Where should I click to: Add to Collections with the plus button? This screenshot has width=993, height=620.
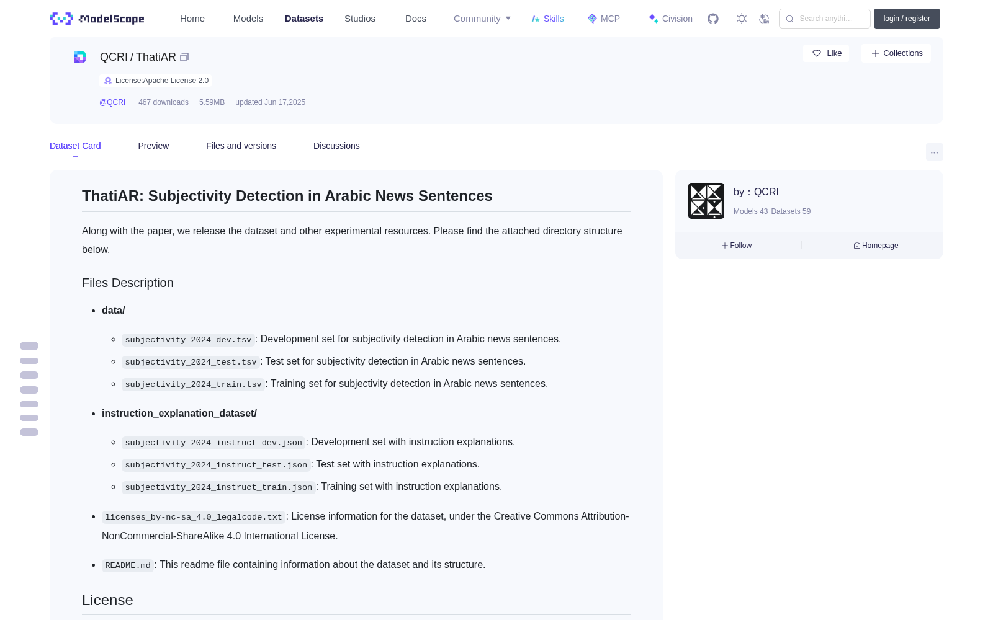[x=896, y=53]
